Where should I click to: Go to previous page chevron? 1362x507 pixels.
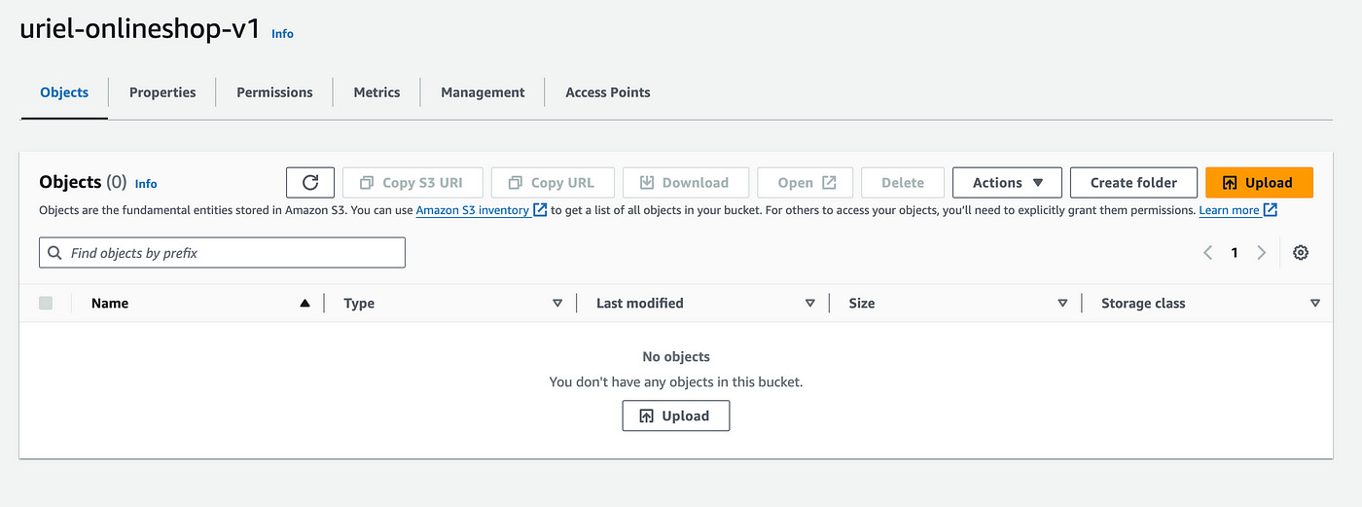point(1208,253)
